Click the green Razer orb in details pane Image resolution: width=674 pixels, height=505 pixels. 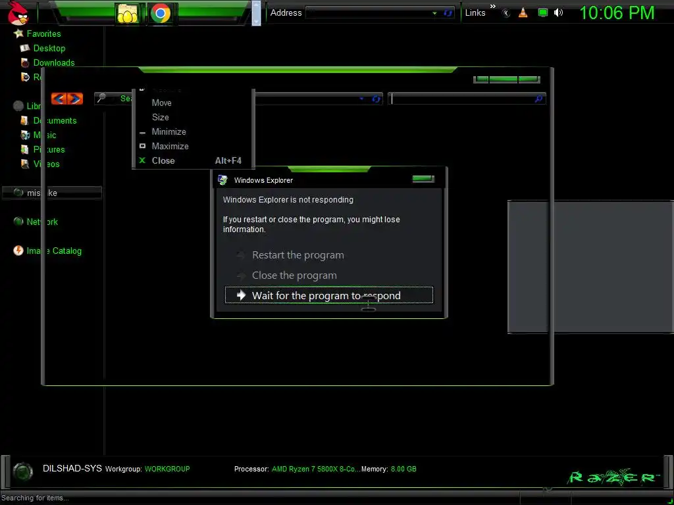(23, 471)
